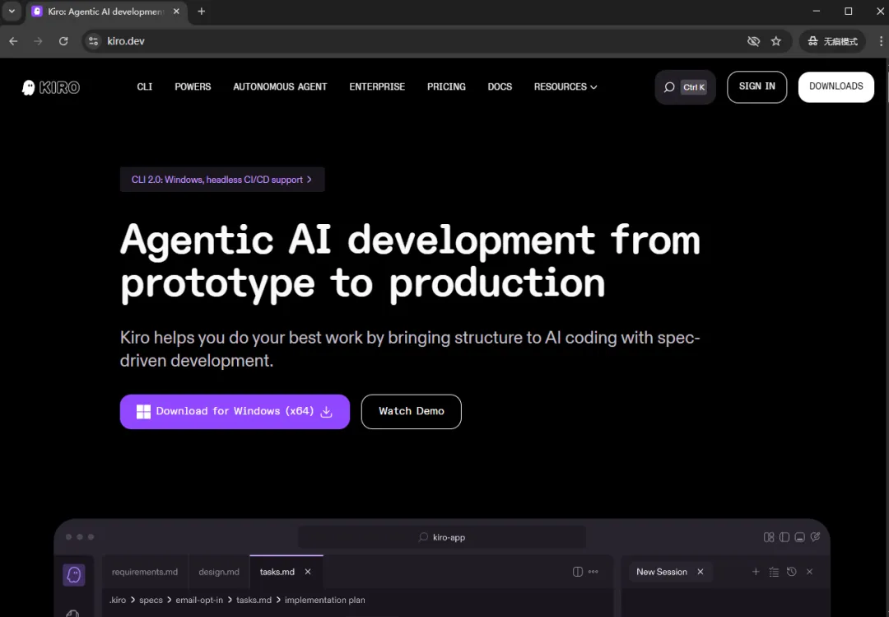The image size is (889, 617).
Task: Click the DOWNLOADS button
Action: click(835, 86)
